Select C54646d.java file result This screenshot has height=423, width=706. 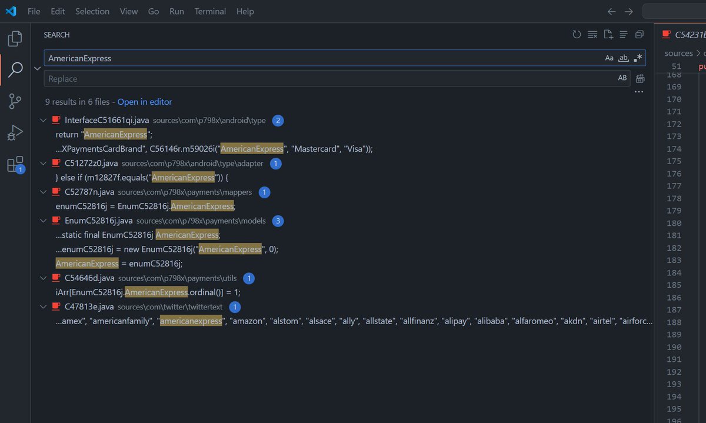point(89,278)
